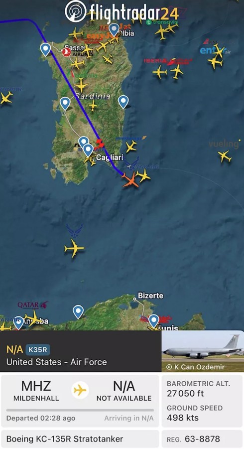Tap the Qatar Airways plane near Annaba
The width and height of the screenshot is (244, 449).
(x=33, y=318)
